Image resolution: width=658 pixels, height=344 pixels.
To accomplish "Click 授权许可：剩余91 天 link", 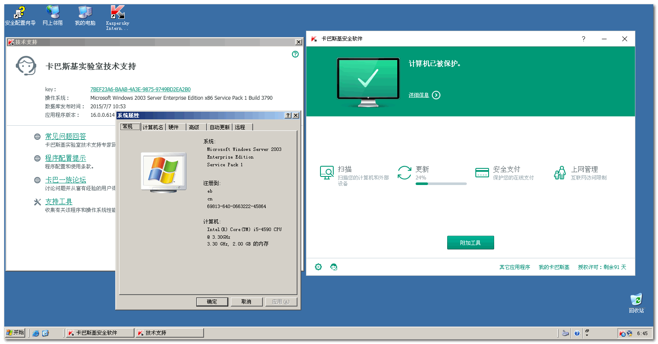I will point(602,267).
